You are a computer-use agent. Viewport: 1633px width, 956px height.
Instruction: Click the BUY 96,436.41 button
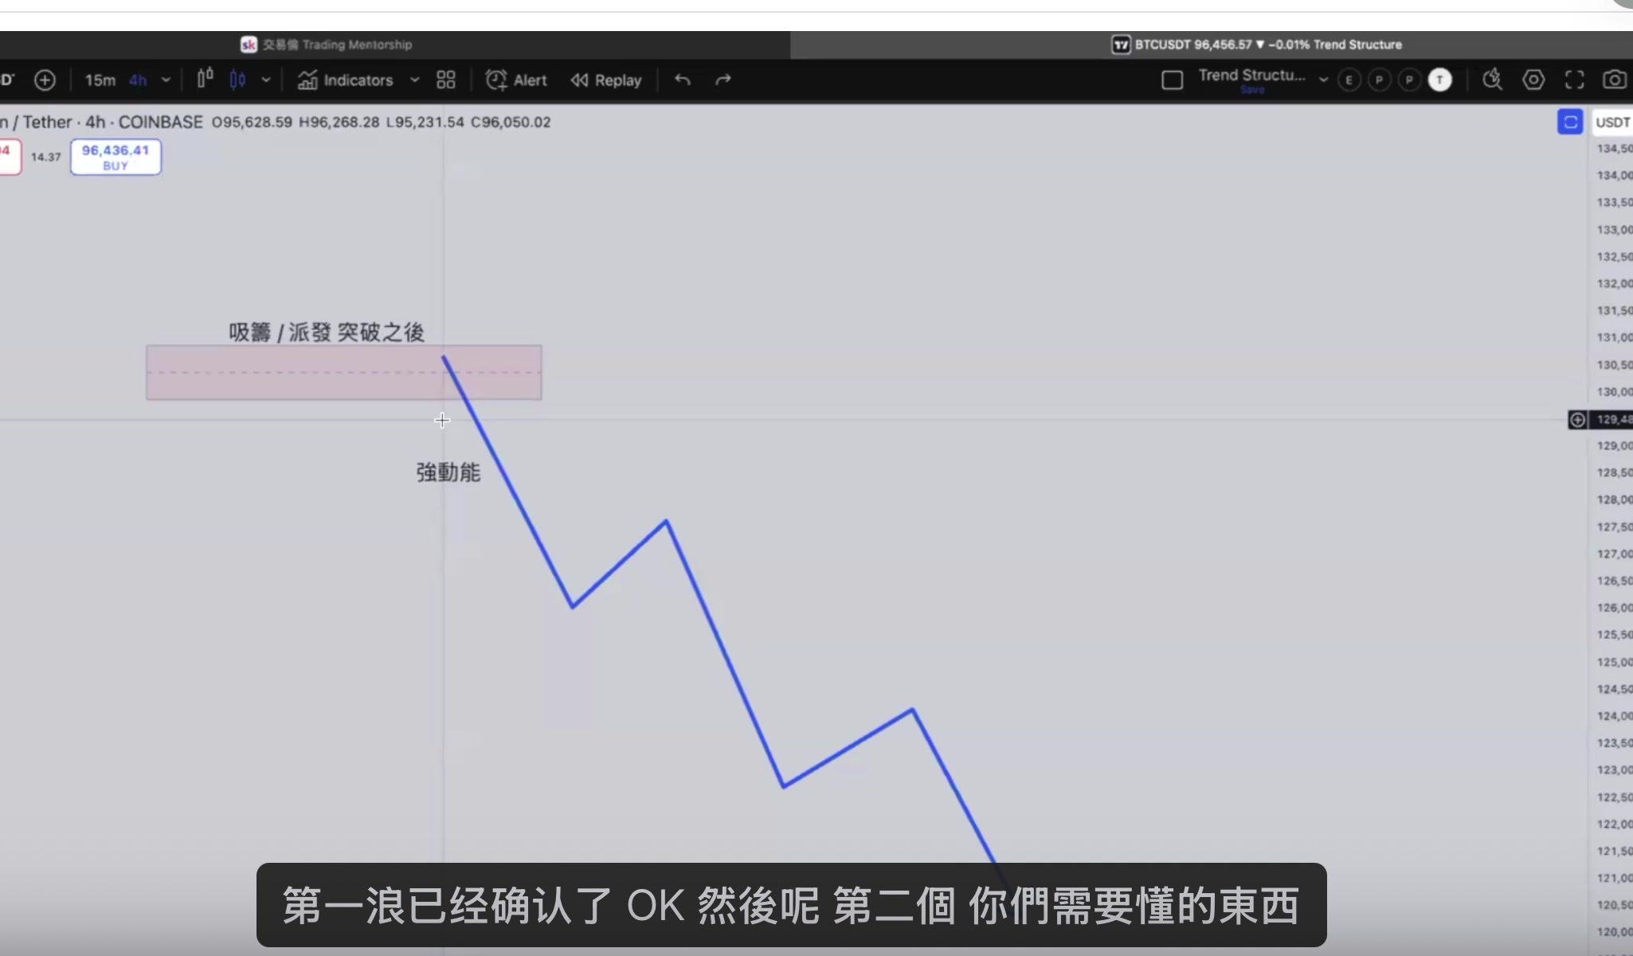click(x=116, y=157)
